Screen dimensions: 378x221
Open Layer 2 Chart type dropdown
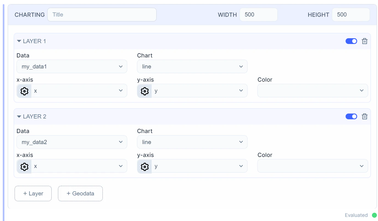pos(192,142)
